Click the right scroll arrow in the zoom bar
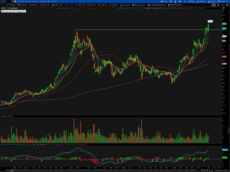The height and width of the screenshot is (172, 230). pyautogui.click(x=199, y=170)
